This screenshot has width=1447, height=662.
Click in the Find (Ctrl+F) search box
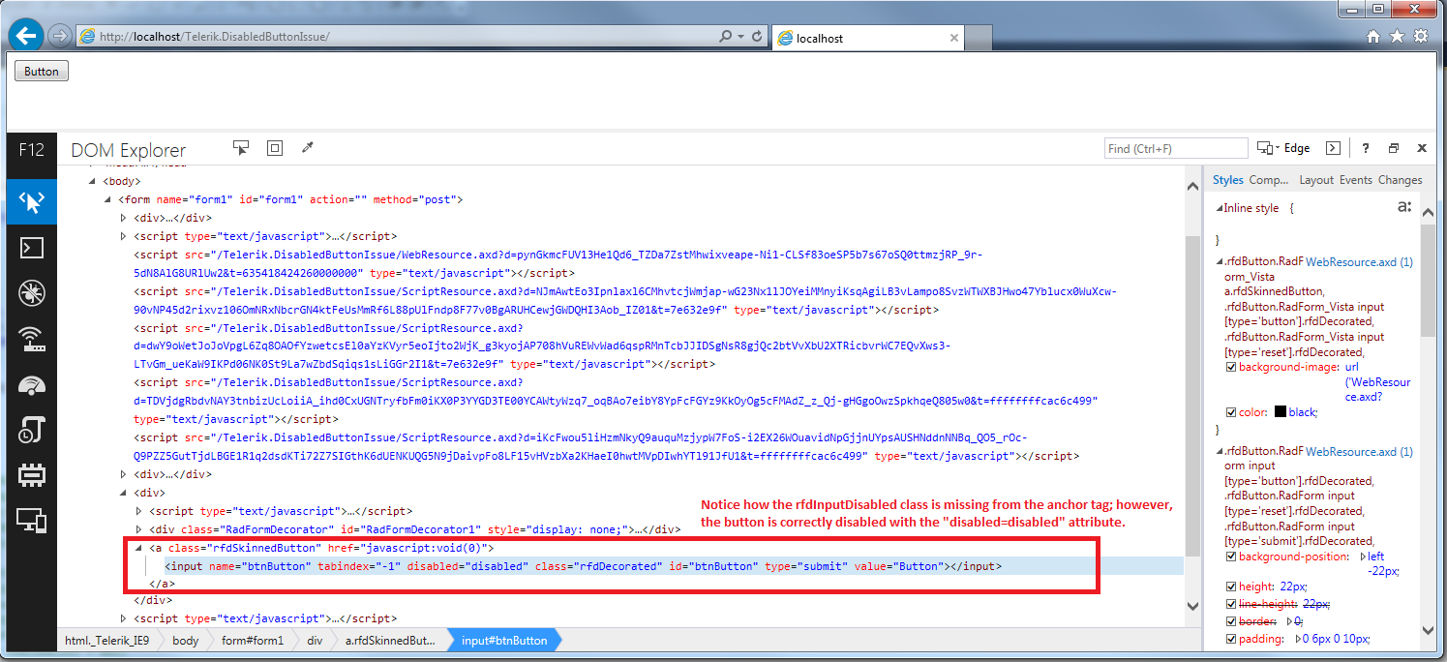coord(1176,148)
